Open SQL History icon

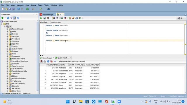(77, 18)
